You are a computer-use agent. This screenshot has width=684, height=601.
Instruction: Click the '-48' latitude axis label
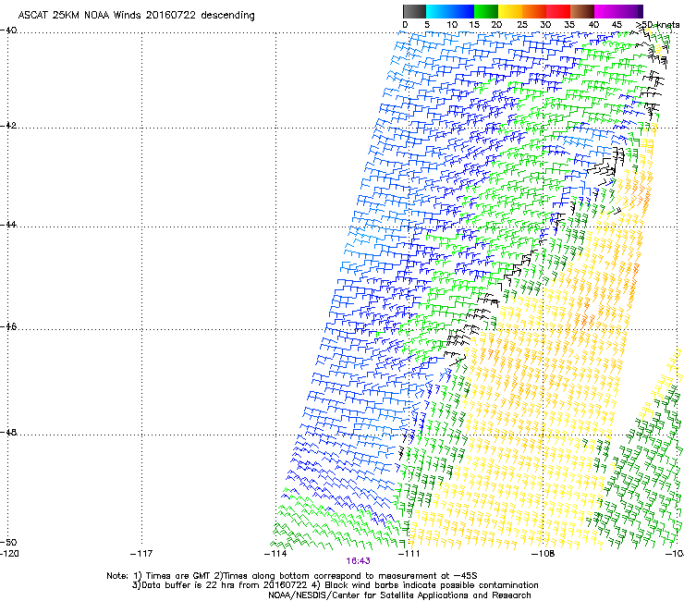pyautogui.click(x=8, y=432)
